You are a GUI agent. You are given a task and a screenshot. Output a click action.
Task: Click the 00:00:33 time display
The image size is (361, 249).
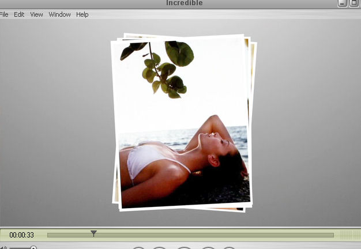pyautogui.click(x=22, y=235)
